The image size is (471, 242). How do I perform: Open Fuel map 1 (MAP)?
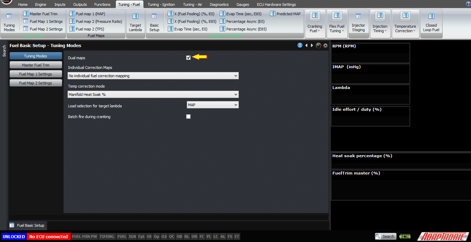(x=87, y=14)
